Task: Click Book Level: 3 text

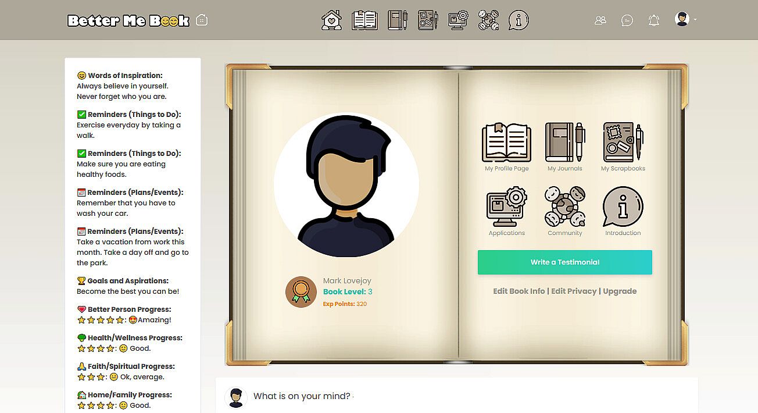Action: 348,292
